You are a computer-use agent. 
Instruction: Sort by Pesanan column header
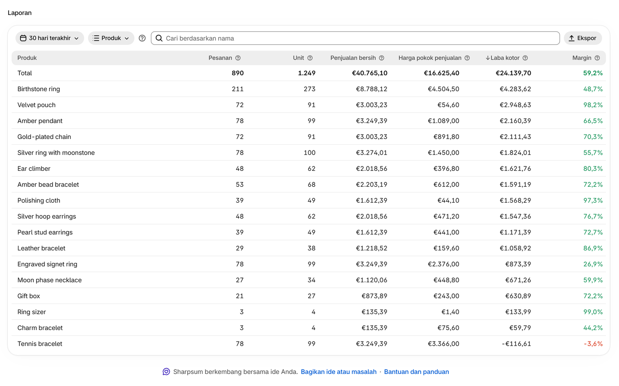[221, 58]
